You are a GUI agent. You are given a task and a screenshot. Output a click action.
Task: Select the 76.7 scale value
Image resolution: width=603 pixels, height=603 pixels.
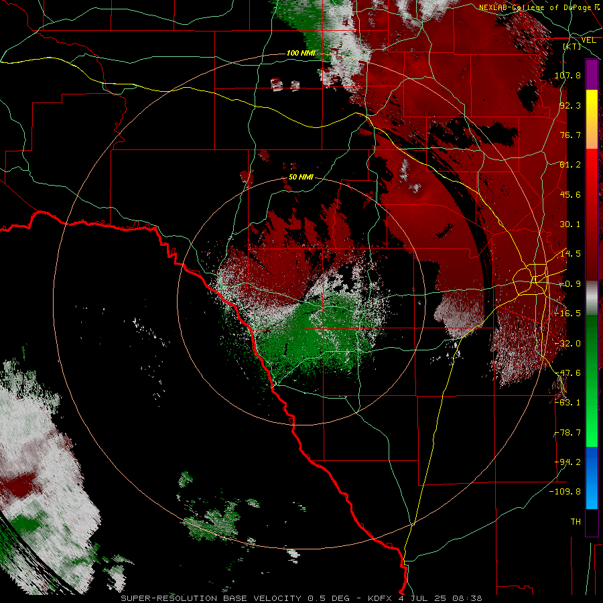tap(570, 135)
